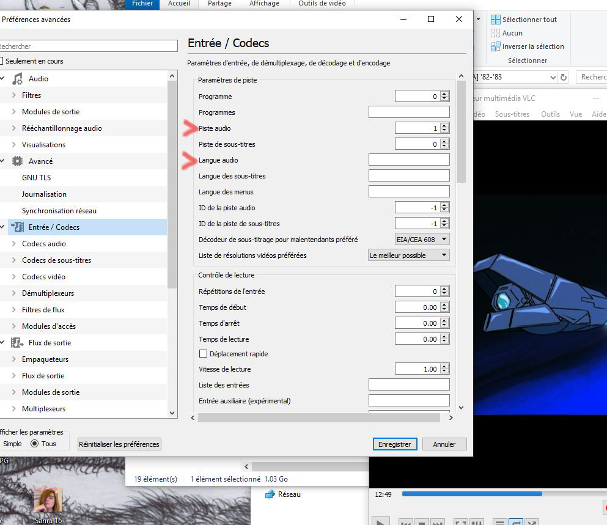607x525 pixels.
Task: Select Empaqueteurs tree item
Action: (x=45, y=359)
